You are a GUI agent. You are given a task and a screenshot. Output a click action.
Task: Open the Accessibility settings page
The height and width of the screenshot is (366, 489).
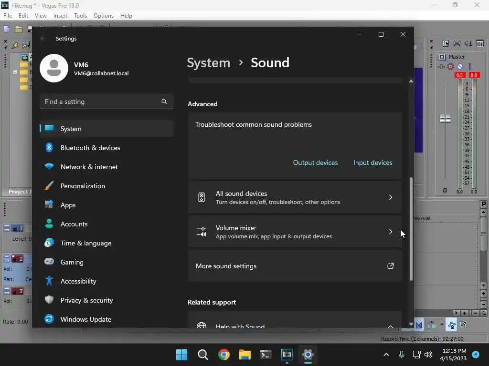106,281
